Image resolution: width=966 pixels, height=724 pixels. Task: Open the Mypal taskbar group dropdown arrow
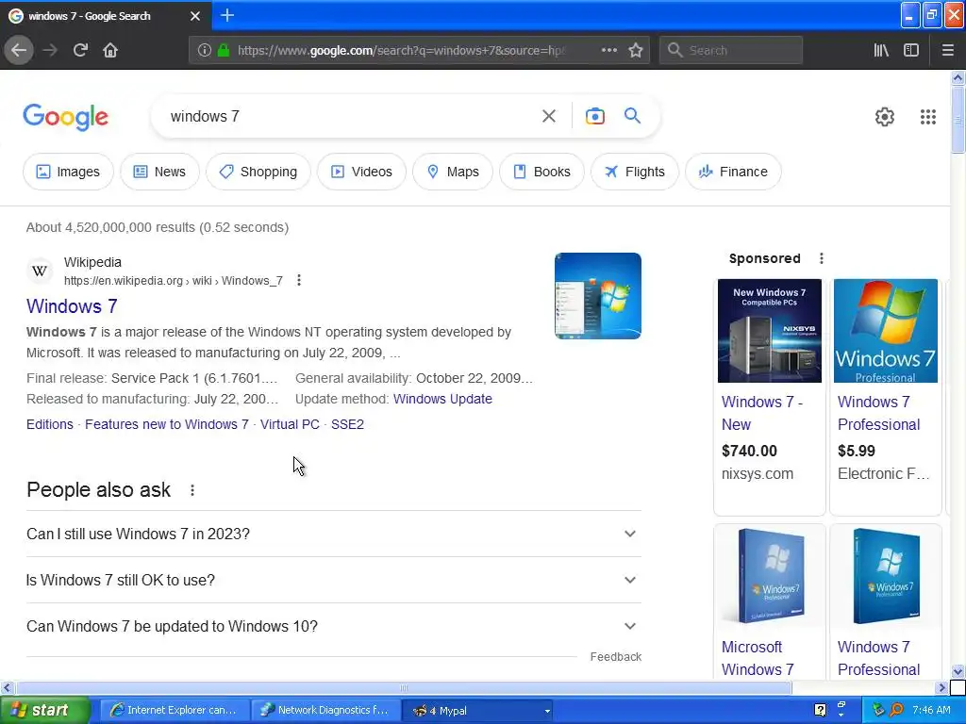(547, 711)
